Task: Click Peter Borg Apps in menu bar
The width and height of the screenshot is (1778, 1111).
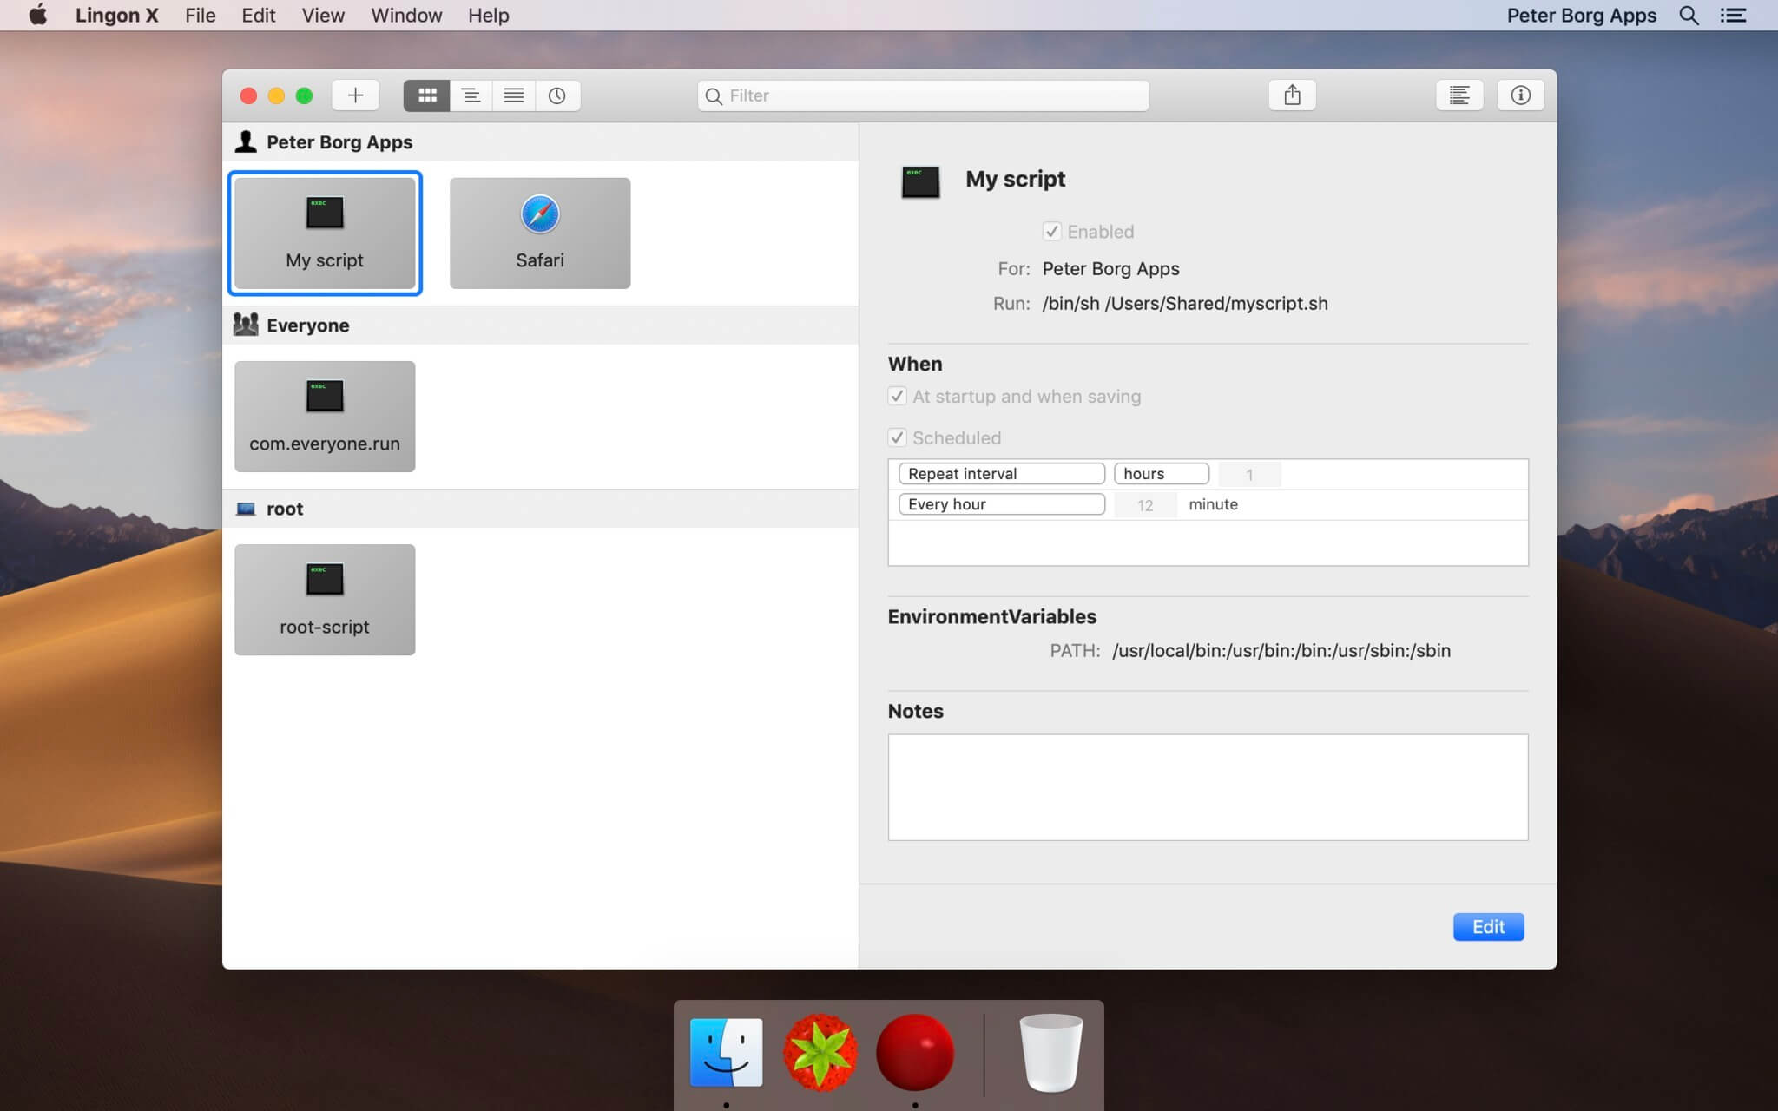Action: pos(1581,15)
